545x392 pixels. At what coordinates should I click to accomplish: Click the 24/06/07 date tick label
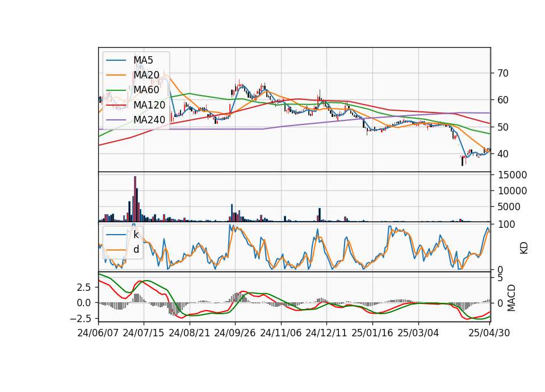pyautogui.click(x=98, y=333)
